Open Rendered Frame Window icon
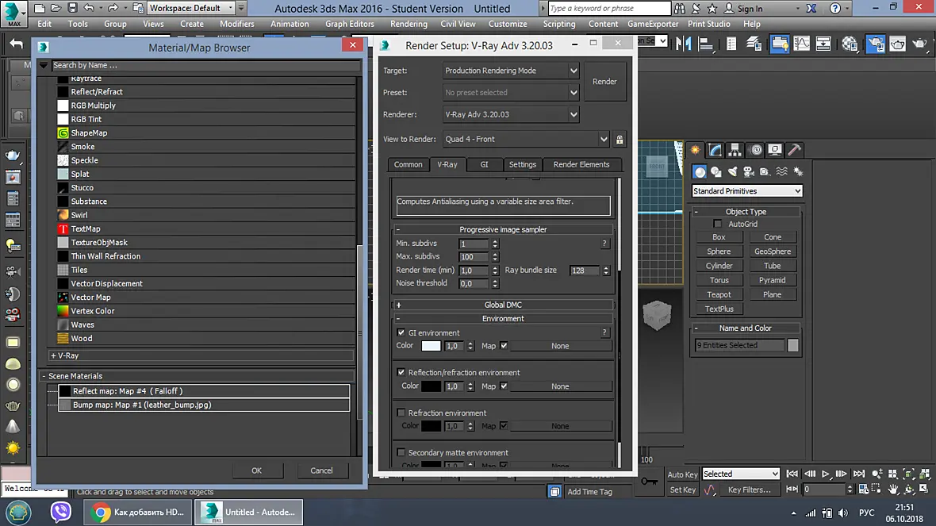936x526 pixels. click(898, 44)
